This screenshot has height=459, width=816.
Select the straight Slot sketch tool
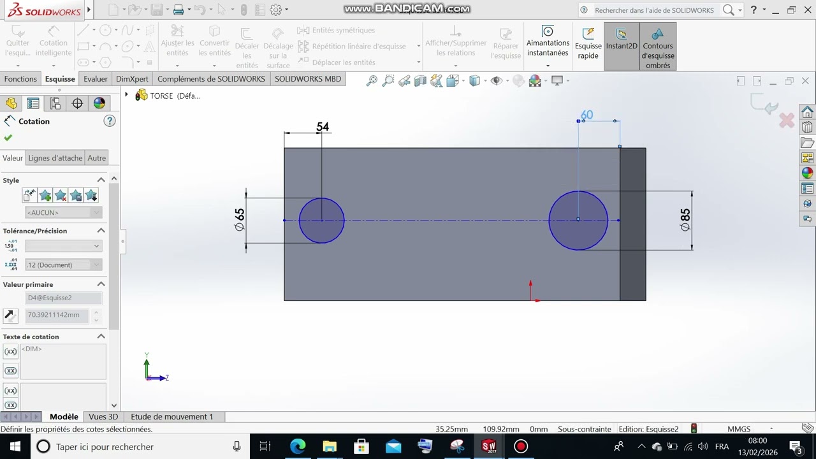(83, 62)
